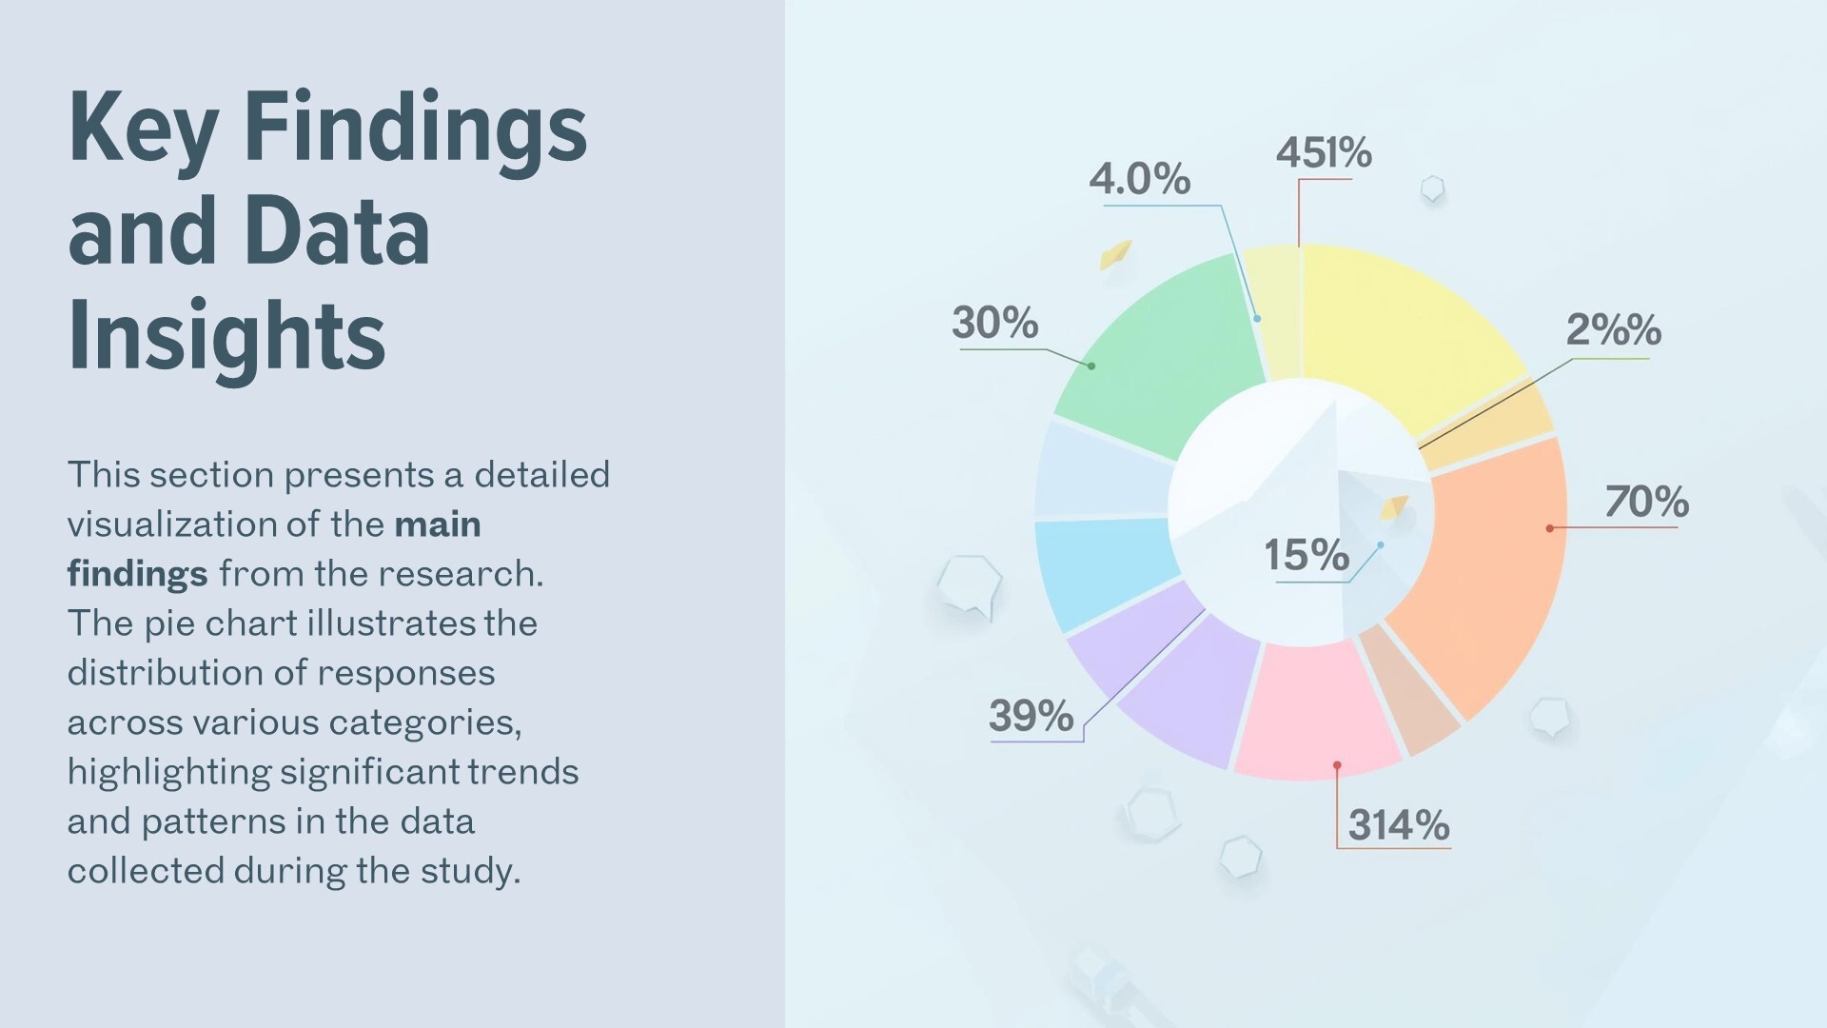The height and width of the screenshot is (1028, 1827).
Task: Click the yellow gem inside the donut center
Action: pos(1394,507)
